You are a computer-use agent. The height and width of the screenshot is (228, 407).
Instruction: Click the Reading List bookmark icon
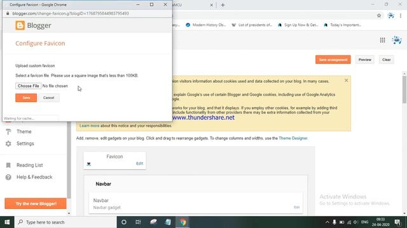[8, 165]
